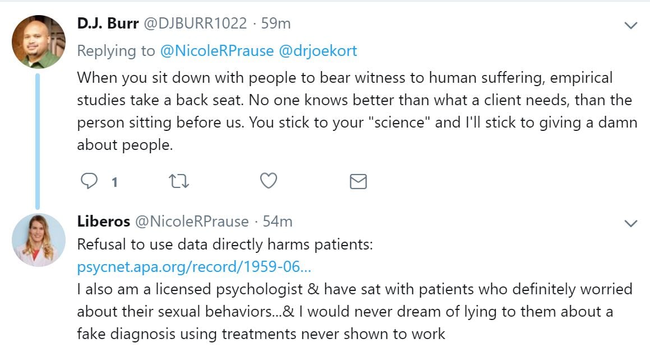Open the psycnet.apa.org record link
The width and height of the screenshot is (650, 348).
pos(193,267)
